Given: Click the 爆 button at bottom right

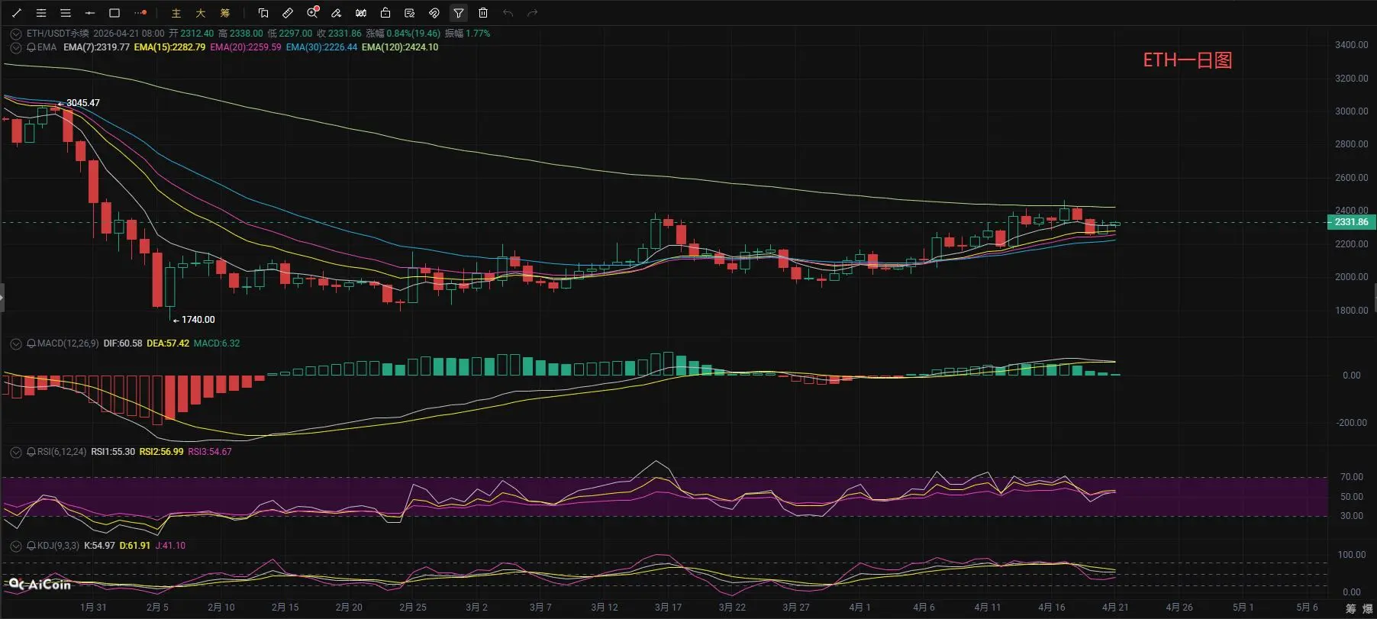Looking at the screenshot, I should coord(1367,608).
